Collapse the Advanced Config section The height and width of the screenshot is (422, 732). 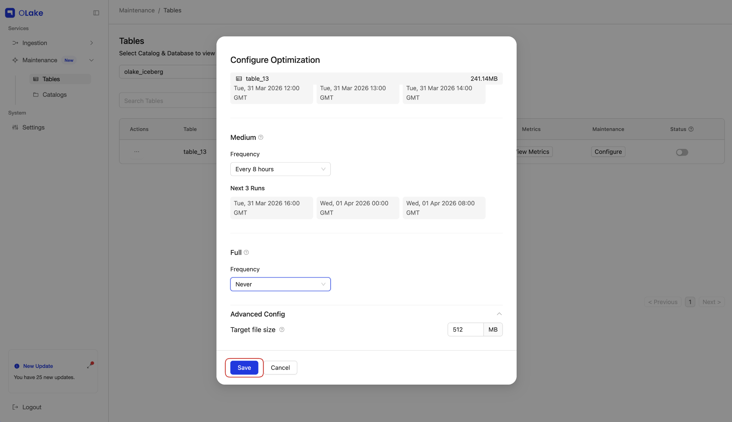point(499,313)
